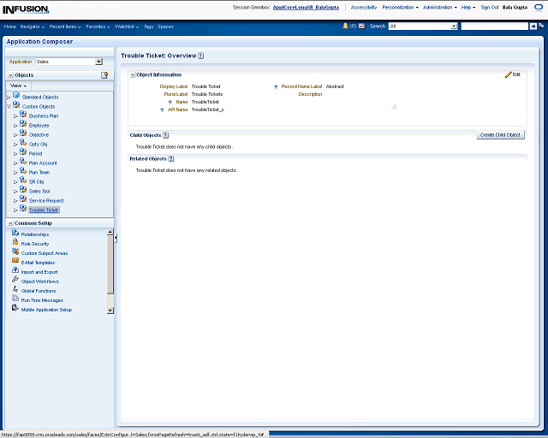Open the Administration menu
This screenshot has width=548, height=438.
click(x=439, y=7)
